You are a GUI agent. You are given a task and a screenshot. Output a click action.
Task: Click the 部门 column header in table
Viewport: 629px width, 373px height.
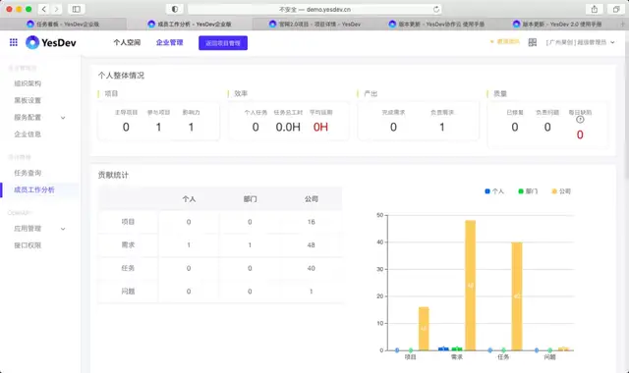[250, 199]
